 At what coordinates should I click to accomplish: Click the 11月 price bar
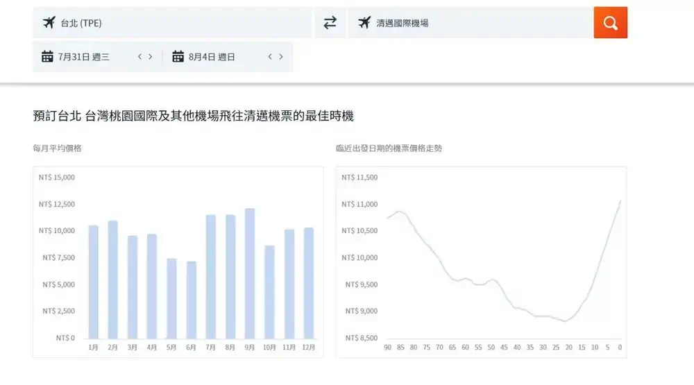point(289,284)
